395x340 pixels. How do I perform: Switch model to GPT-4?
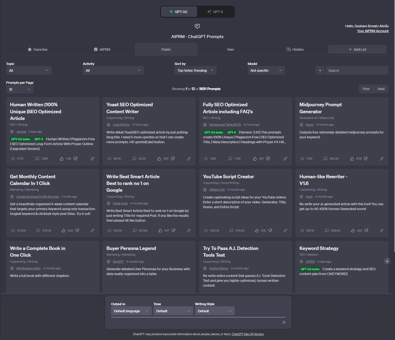(215, 12)
